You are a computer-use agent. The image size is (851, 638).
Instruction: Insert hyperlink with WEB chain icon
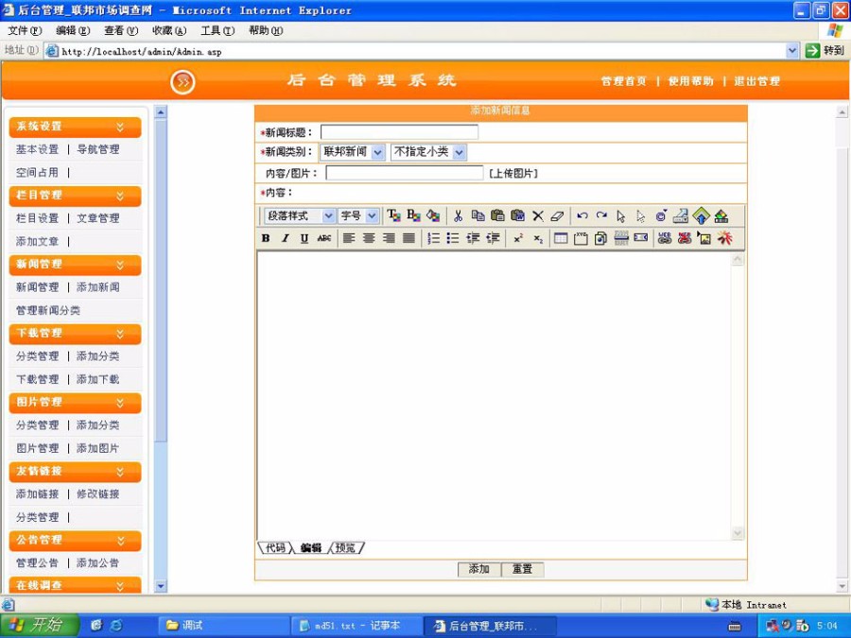pyautogui.click(x=665, y=238)
